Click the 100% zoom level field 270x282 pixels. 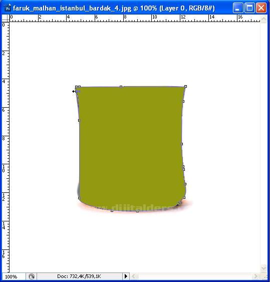point(14,276)
